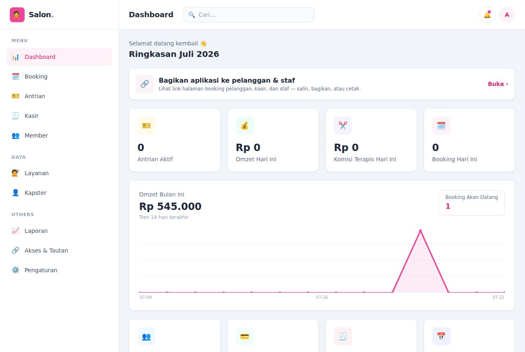
Task: Click the 'Ringkasan Juli 2026' heading
Action: coord(174,54)
